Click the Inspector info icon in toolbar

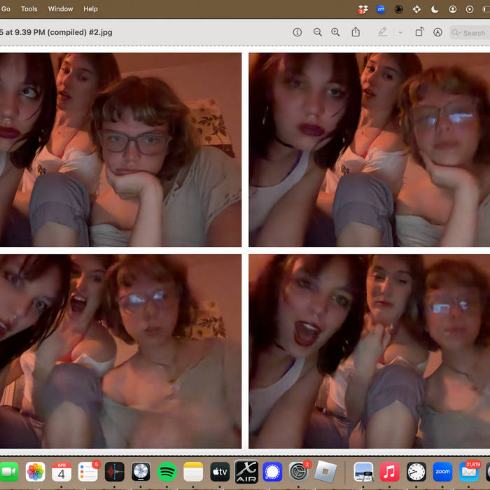297,32
